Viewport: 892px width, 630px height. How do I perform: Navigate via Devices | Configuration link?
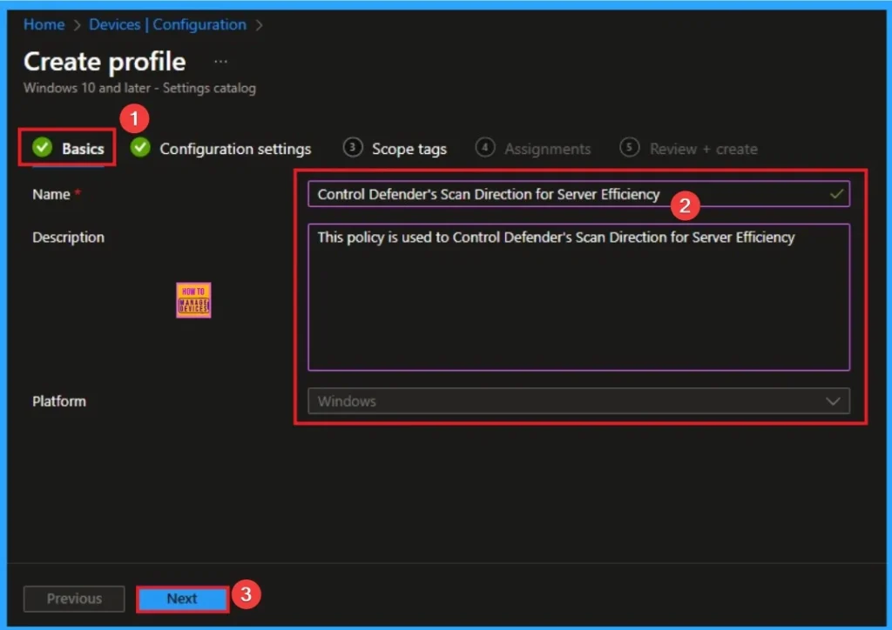coord(167,24)
